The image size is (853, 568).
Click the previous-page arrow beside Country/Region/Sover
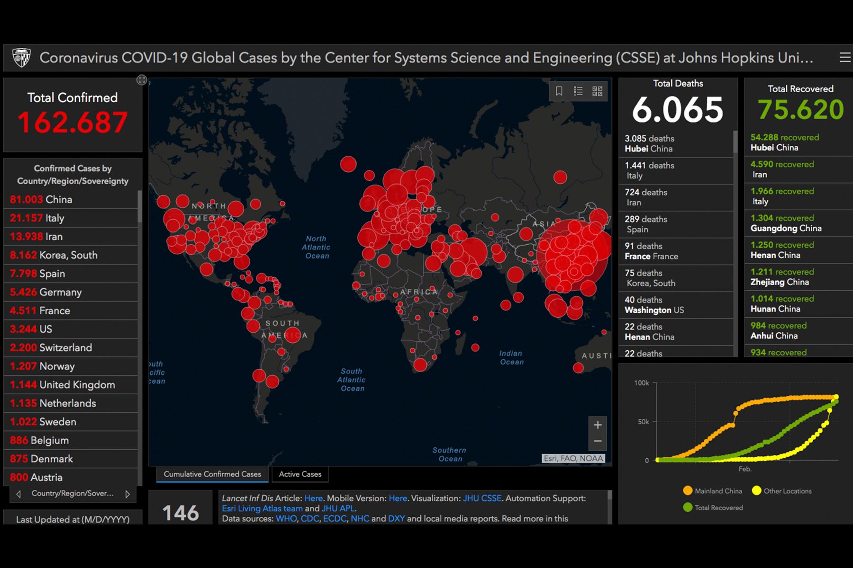[x=19, y=493]
